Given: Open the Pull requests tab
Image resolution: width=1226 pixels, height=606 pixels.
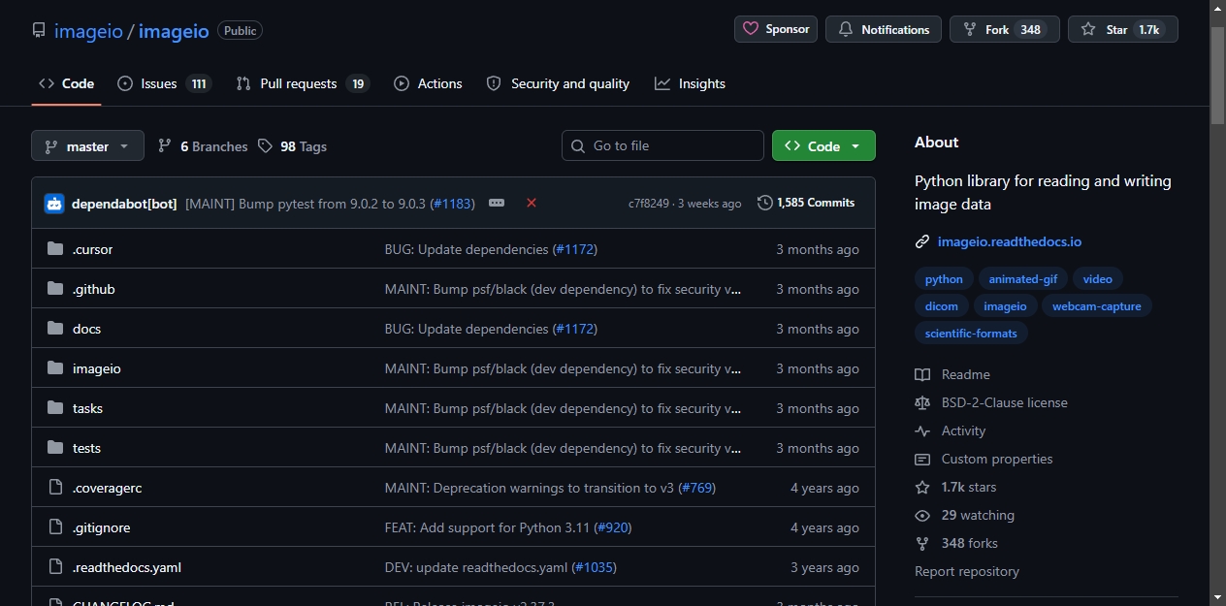Looking at the screenshot, I should click(x=303, y=83).
